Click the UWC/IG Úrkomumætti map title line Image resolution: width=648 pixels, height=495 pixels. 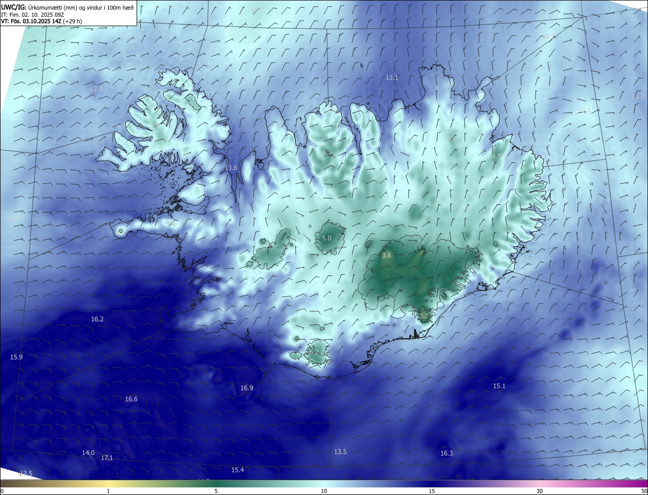tap(68, 8)
